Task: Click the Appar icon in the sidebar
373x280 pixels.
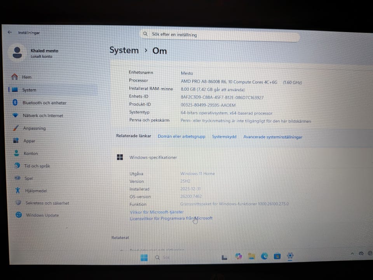Action: 16,140
